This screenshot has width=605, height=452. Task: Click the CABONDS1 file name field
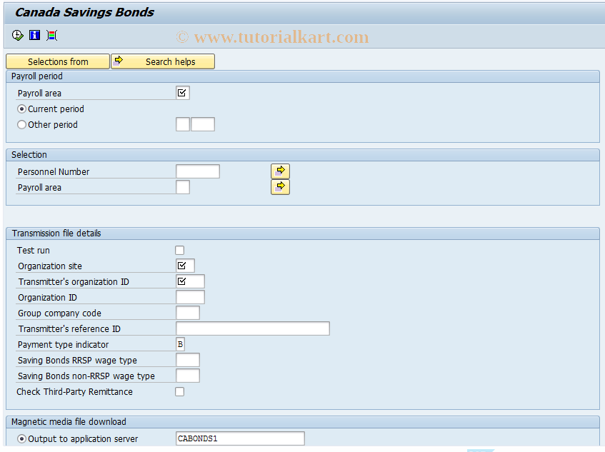240,438
